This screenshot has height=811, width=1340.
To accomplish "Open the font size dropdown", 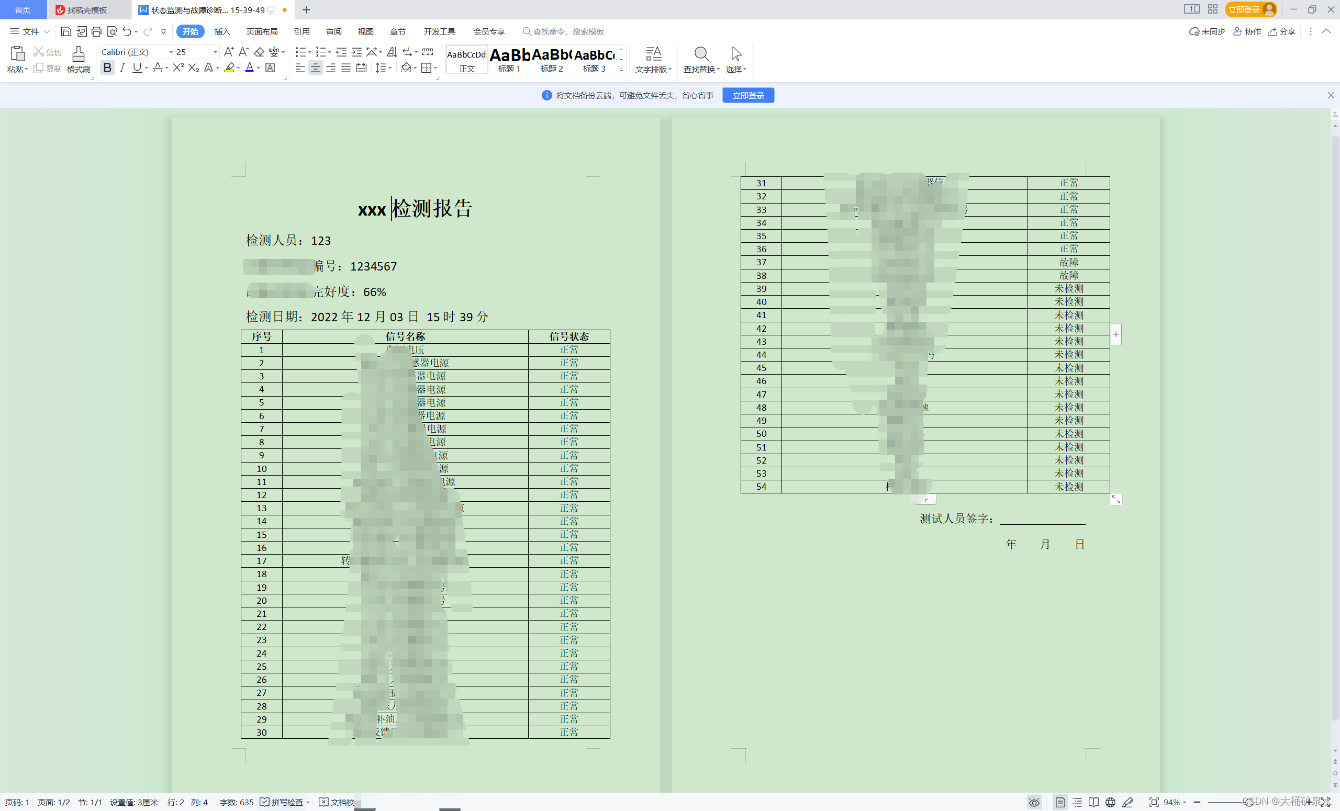I will click(x=215, y=52).
